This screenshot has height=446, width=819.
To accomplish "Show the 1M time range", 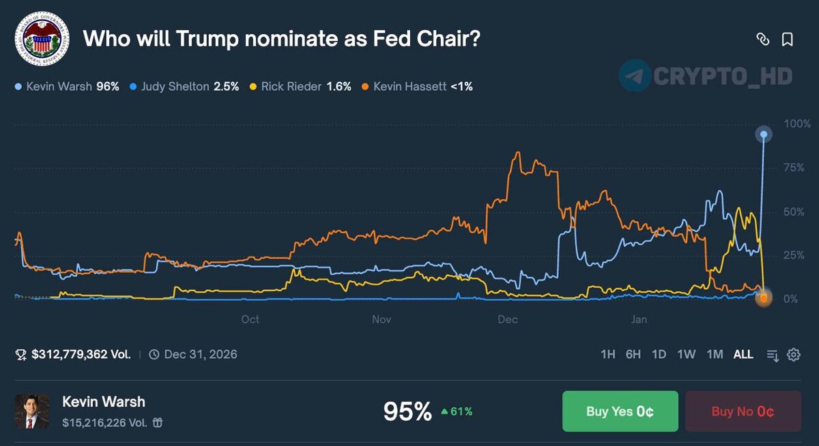I will 714,355.
